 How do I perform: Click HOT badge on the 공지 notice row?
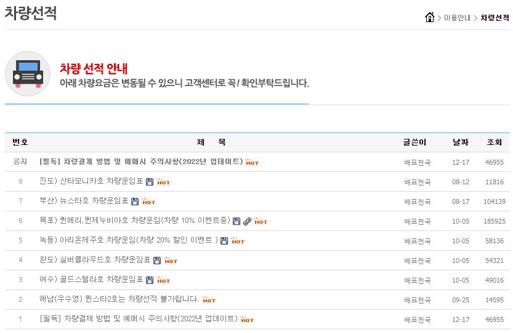252,162
